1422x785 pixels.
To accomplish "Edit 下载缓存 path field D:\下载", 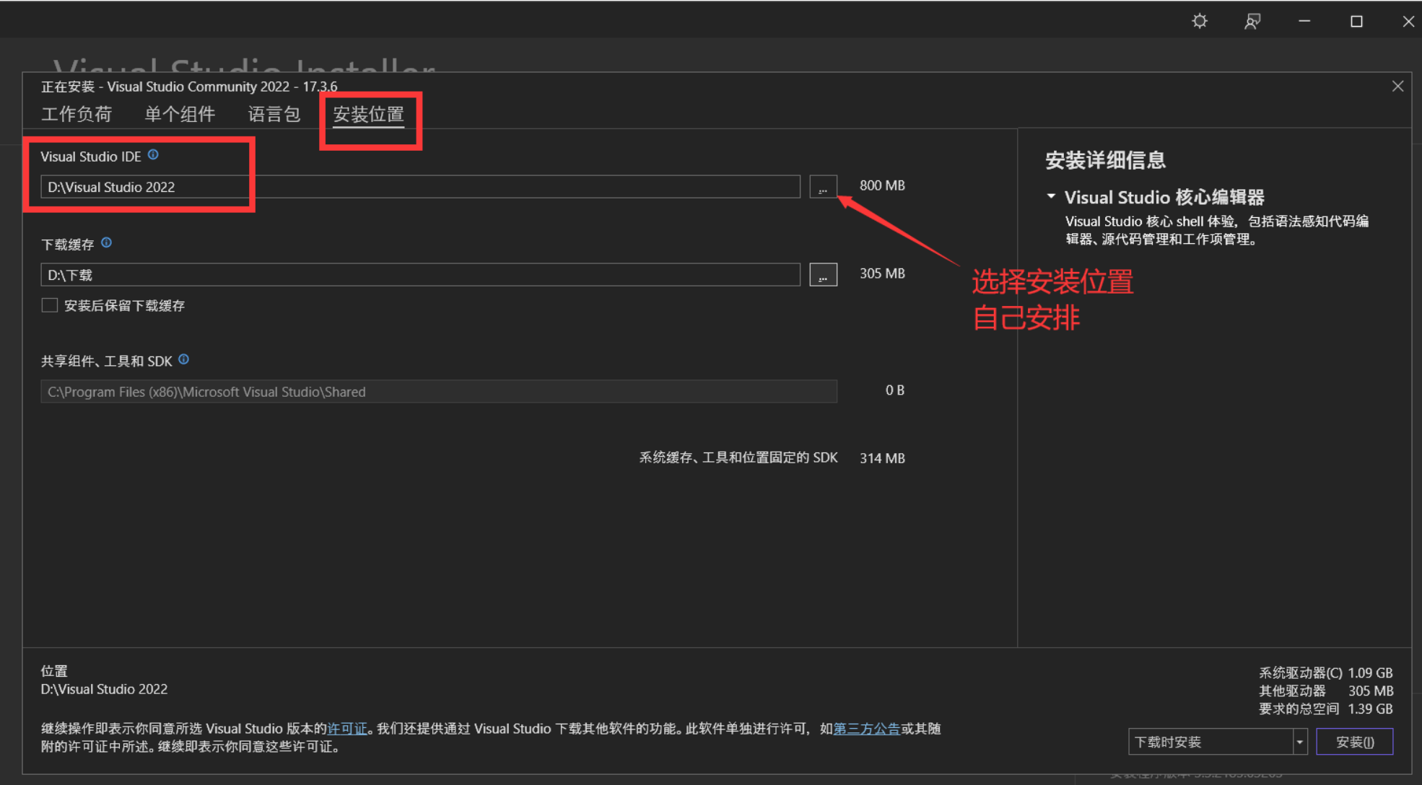I will [420, 275].
